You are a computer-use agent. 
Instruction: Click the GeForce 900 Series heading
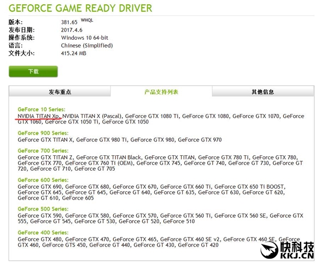tap(43, 133)
